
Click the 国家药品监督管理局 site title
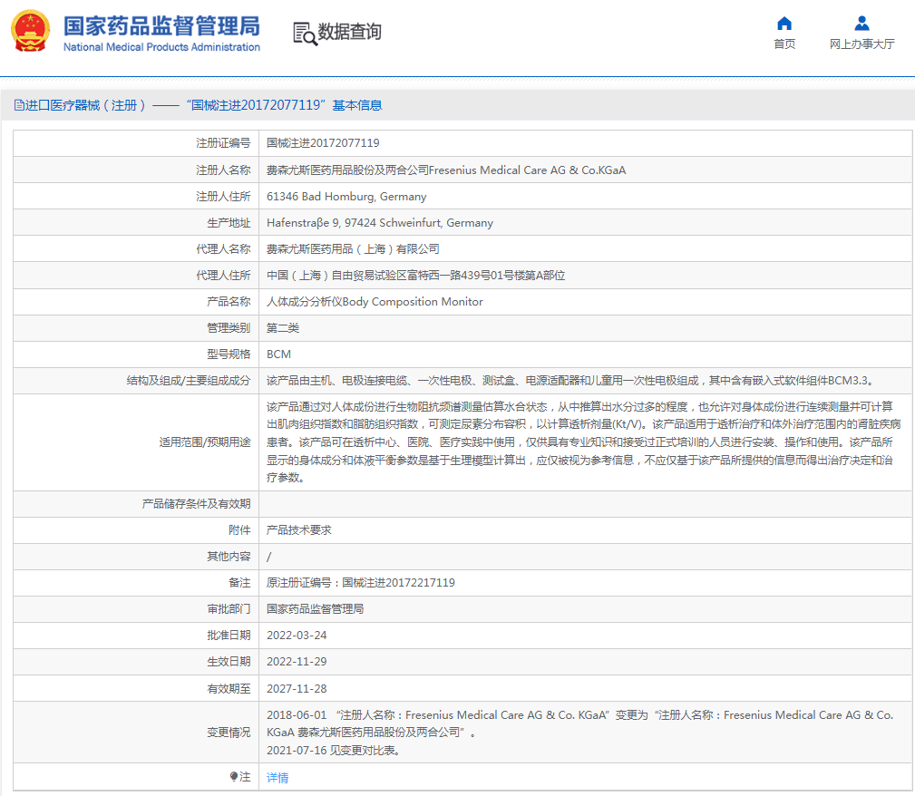click(161, 24)
